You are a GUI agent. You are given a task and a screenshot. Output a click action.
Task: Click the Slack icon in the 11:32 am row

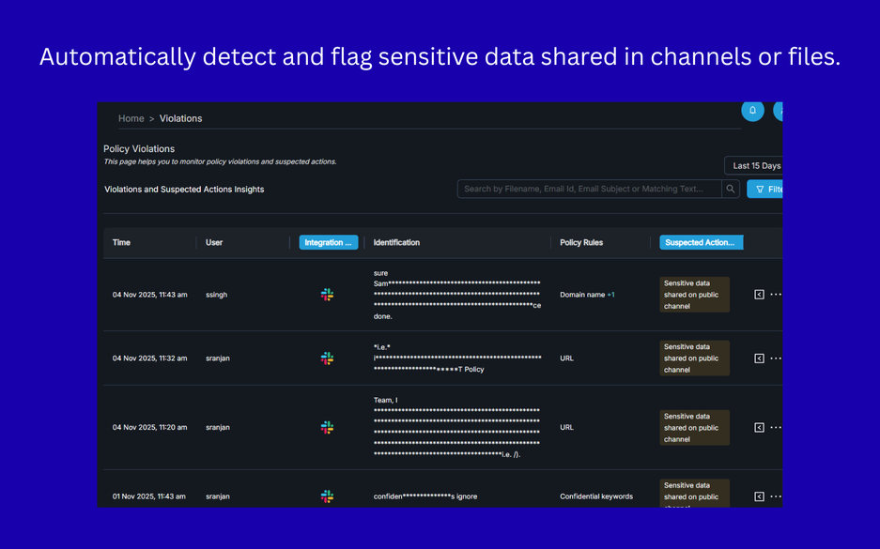[x=327, y=358]
